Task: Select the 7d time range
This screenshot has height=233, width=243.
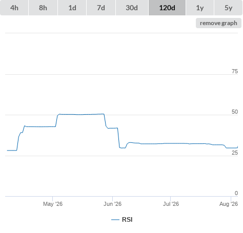Action: point(101,8)
